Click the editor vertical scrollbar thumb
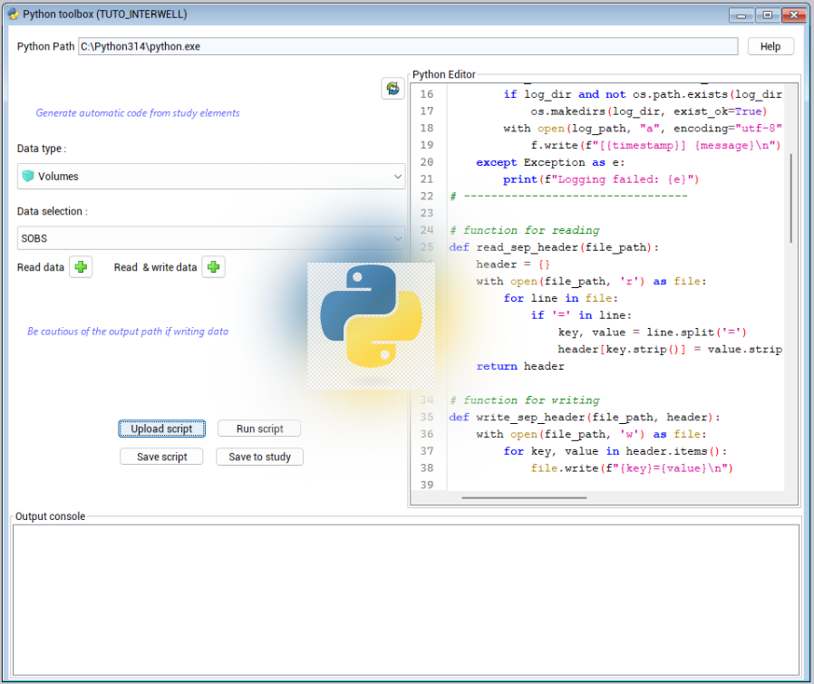 791,197
